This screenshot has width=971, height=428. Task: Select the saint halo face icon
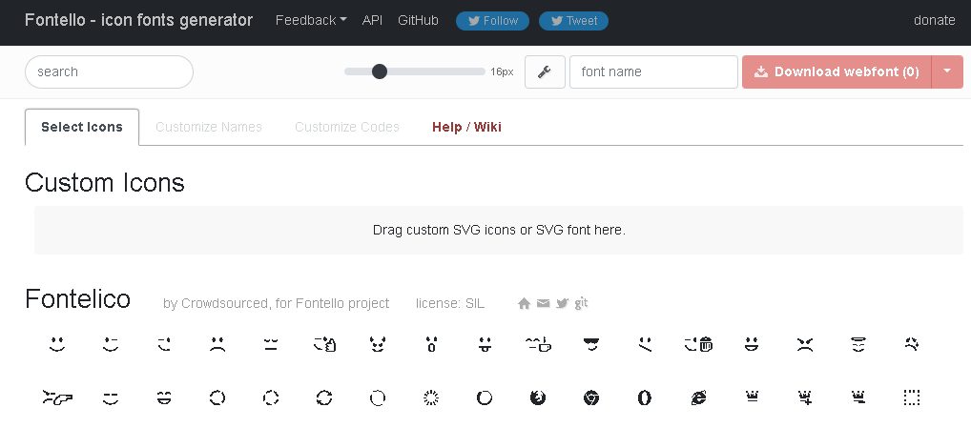pos(857,344)
